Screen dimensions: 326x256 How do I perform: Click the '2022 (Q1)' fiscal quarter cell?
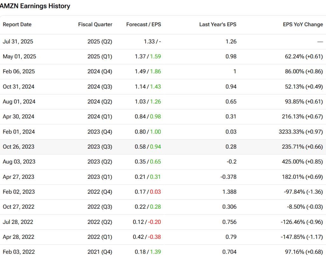click(x=100, y=237)
